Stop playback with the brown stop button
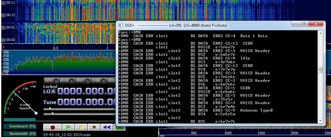This screenshot has width=331, height=137. [94, 127]
